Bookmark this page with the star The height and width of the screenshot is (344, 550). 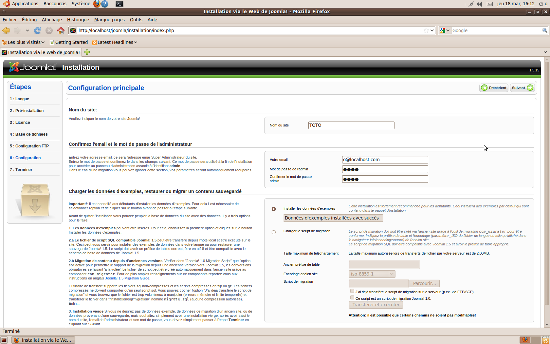426,30
